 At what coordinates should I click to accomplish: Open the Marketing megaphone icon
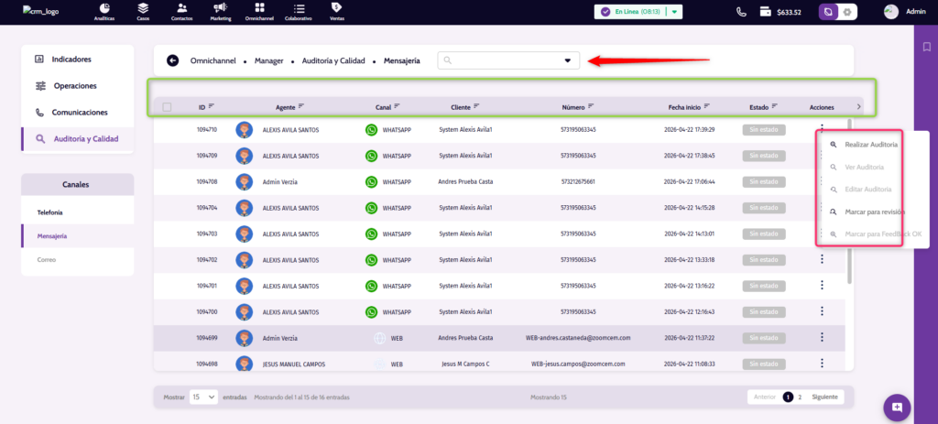tap(221, 11)
